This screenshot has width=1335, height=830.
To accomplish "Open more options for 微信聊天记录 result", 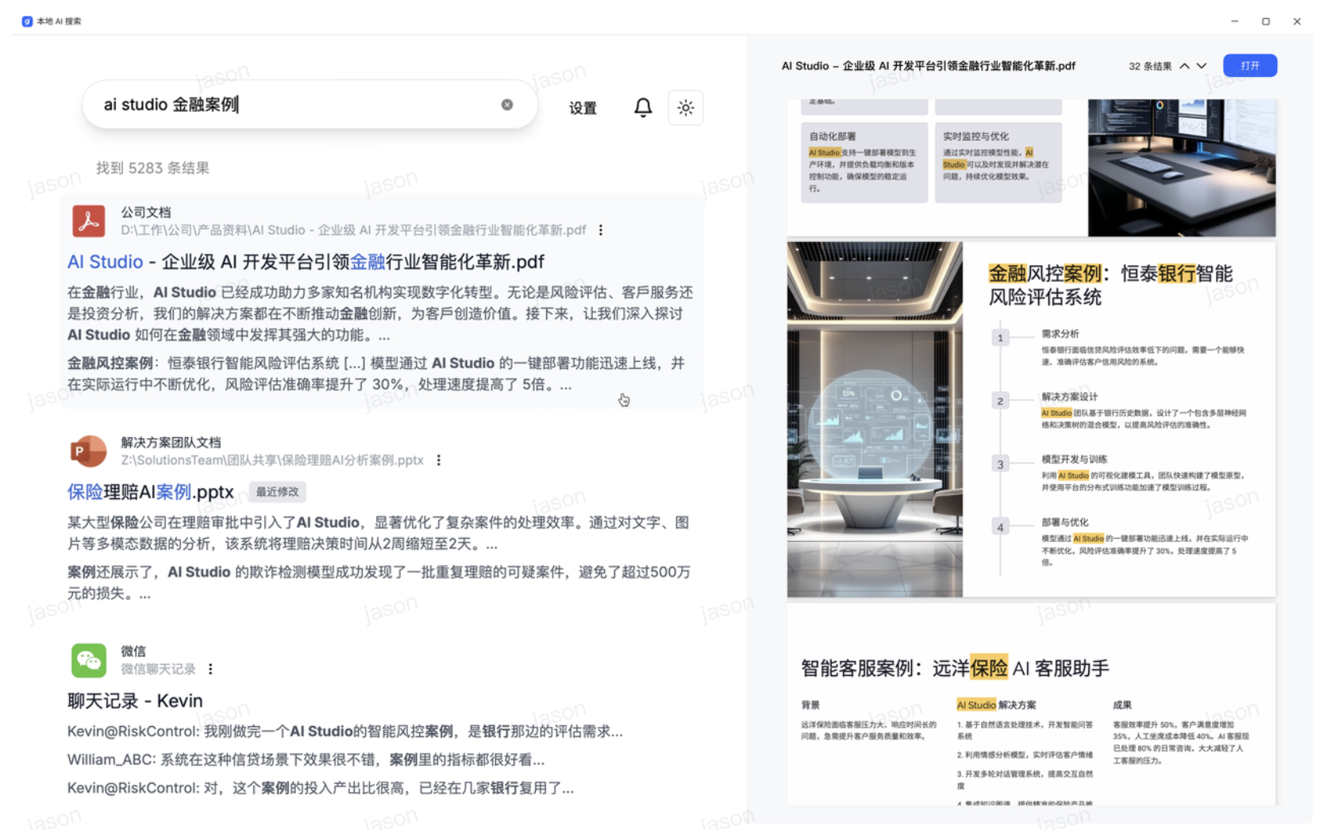I will click(210, 669).
